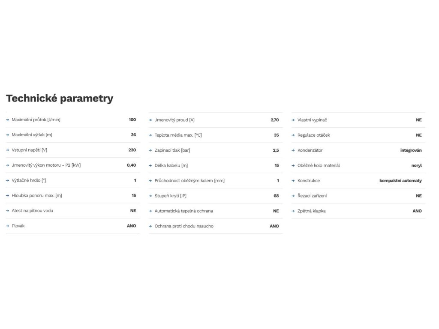Click the Oběžné kolo materiál label
The width and height of the screenshot is (439, 329).
(x=319, y=165)
